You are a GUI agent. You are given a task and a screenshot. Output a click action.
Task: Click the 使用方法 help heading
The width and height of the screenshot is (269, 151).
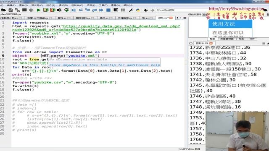(x=224, y=24)
